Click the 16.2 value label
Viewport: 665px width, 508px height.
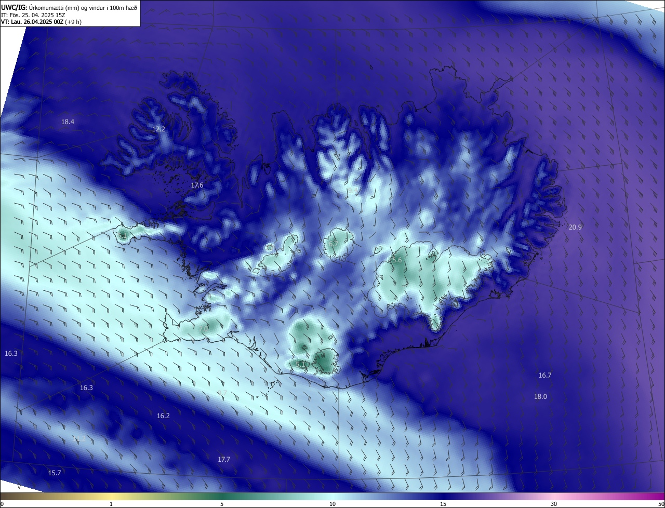tap(163, 416)
